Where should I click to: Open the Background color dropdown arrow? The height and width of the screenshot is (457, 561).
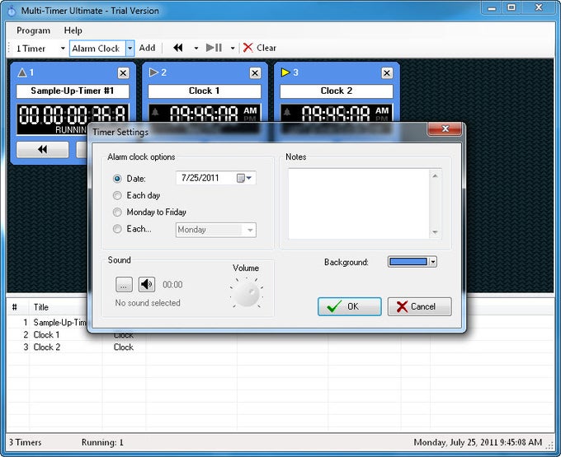pyautogui.click(x=432, y=262)
